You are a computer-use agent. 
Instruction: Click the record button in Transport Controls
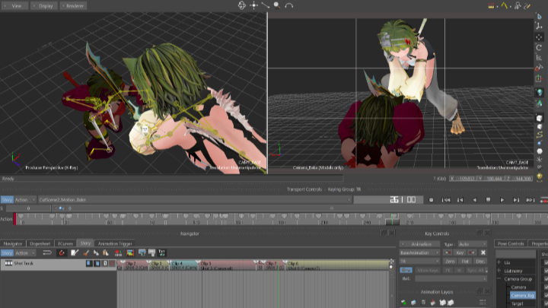pyautogui.click(x=431, y=200)
